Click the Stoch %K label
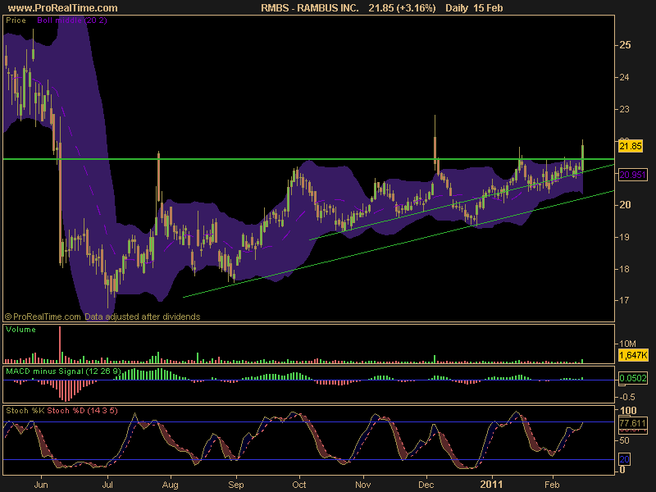The image size is (656, 492). [25, 411]
